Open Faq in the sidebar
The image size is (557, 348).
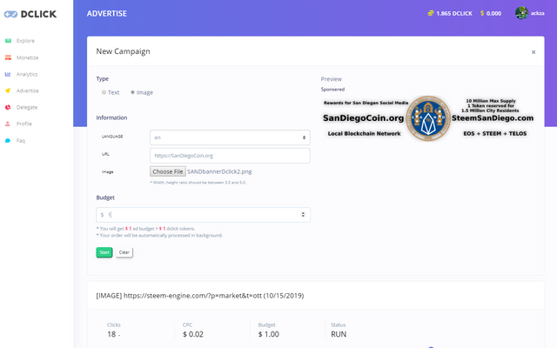(x=21, y=140)
